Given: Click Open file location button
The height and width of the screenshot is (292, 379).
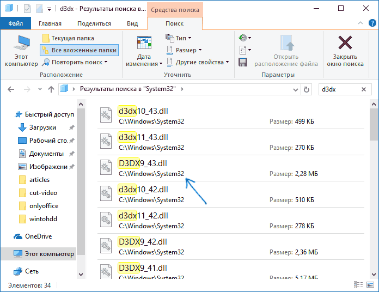Looking at the screenshot, I should 286,51.
